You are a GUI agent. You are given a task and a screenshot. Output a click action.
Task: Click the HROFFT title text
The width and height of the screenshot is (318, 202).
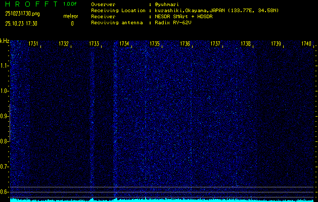tap(32, 4)
